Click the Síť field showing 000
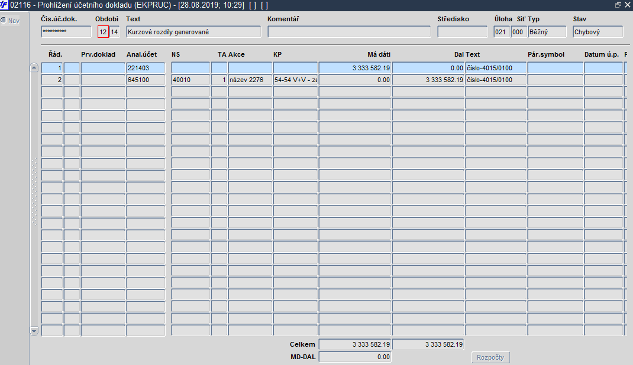 pyautogui.click(x=519, y=32)
